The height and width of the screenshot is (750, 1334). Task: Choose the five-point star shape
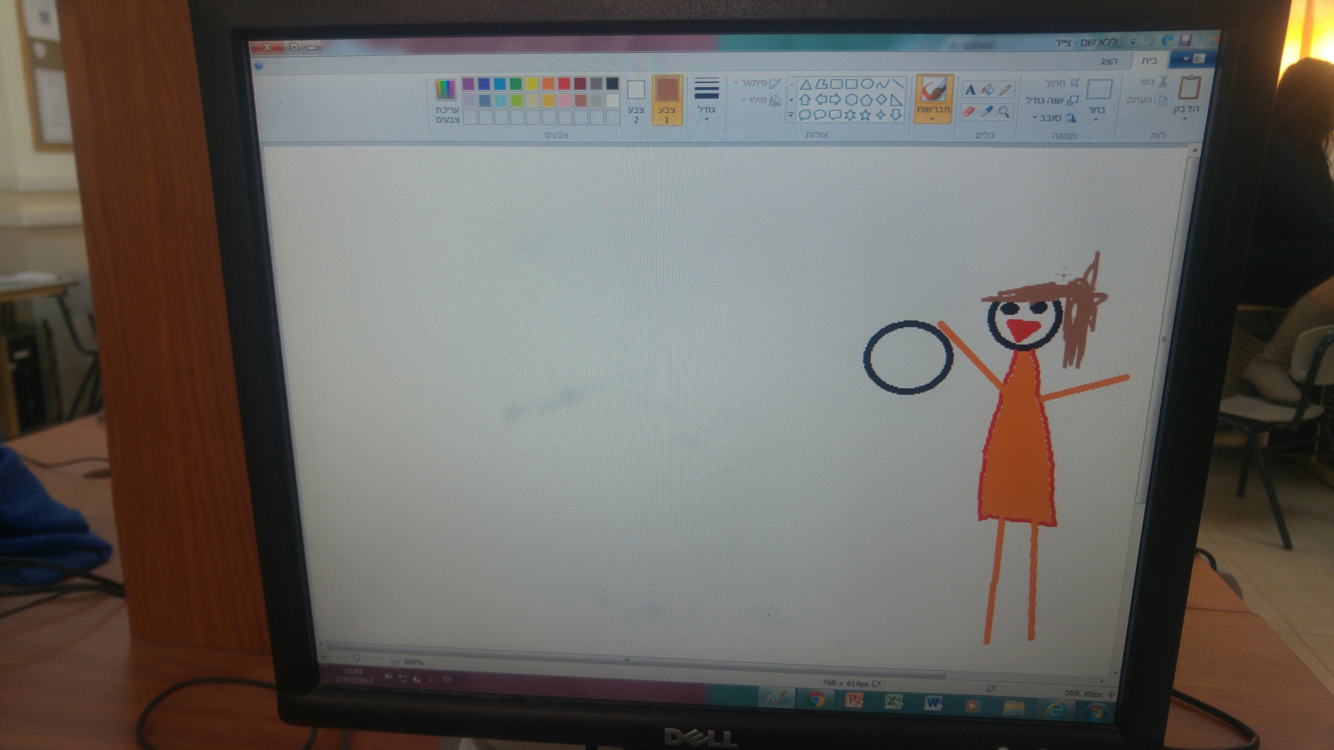point(865,115)
